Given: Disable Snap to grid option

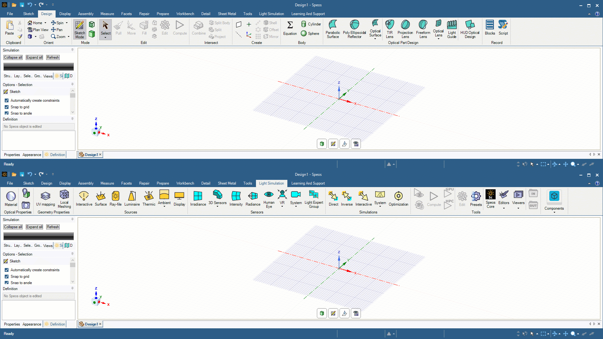Looking at the screenshot, I should tap(6, 107).
